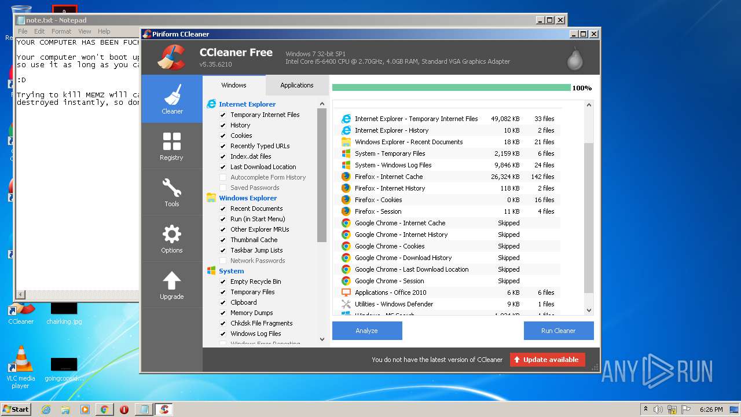Open VLC media player desktop shortcut
741x417 pixels.
coord(21,366)
